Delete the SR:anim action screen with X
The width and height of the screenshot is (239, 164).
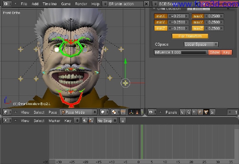tap(146, 4)
